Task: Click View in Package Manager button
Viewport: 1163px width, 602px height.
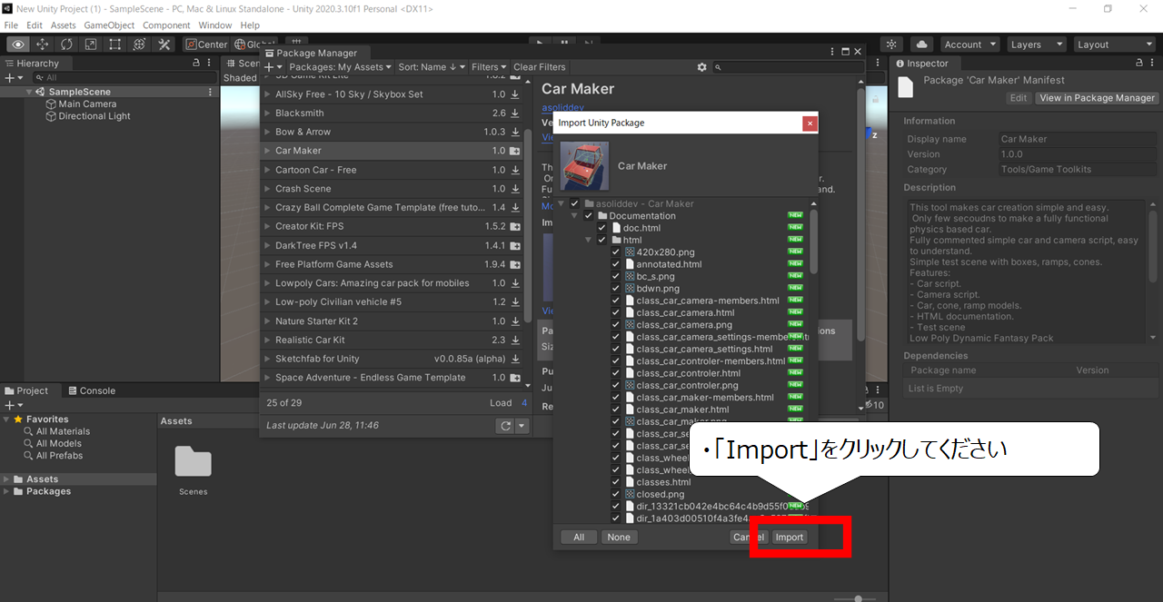Action: (x=1097, y=98)
